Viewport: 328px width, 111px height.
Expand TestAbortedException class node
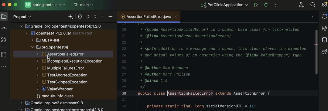pos(38,75)
